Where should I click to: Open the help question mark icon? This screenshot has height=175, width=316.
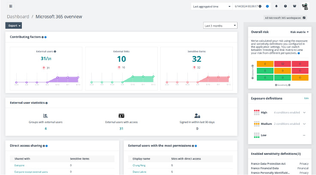pyautogui.click(x=286, y=6)
